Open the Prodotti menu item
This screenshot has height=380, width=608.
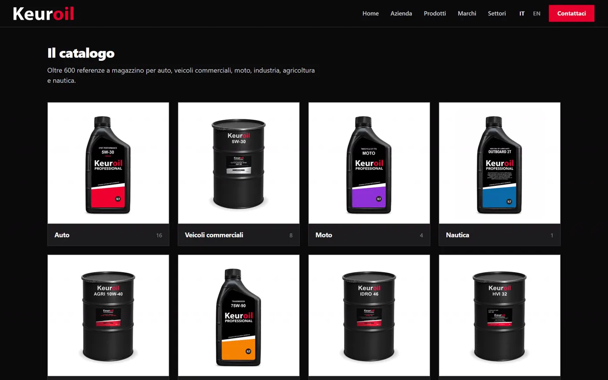pos(435,13)
